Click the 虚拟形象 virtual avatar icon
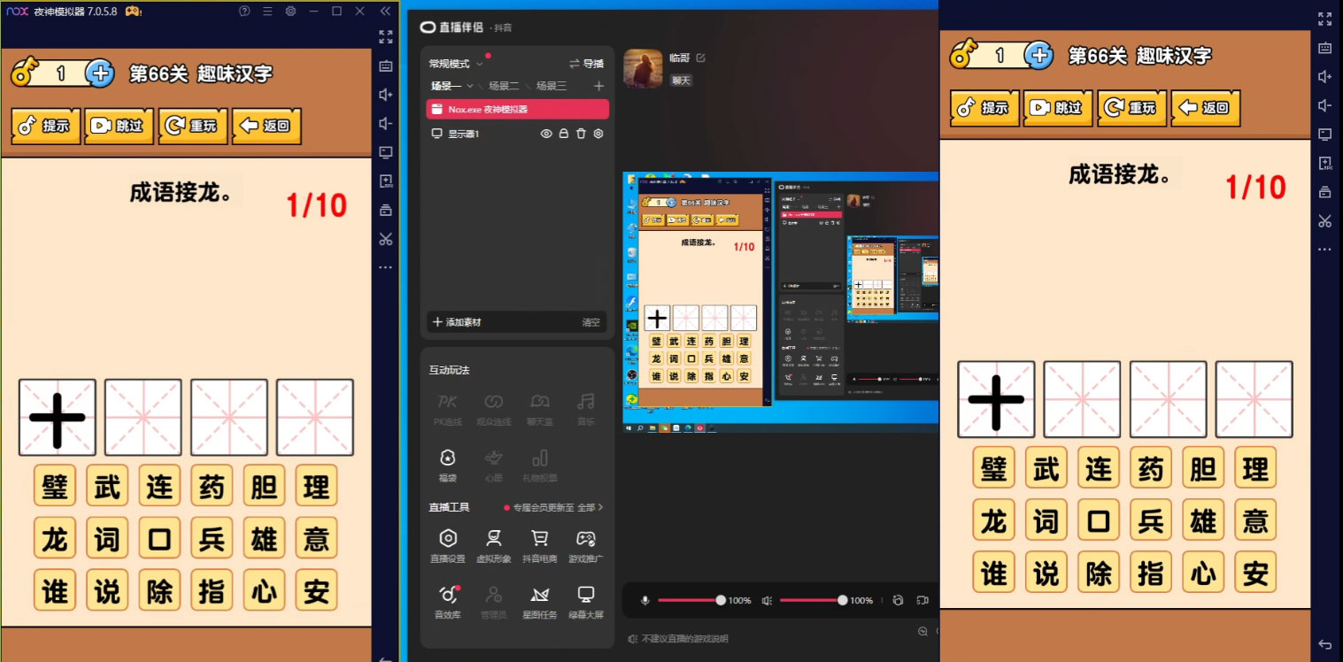Image resolution: width=1343 pixels, height=662 pixels. click(494, 544)
